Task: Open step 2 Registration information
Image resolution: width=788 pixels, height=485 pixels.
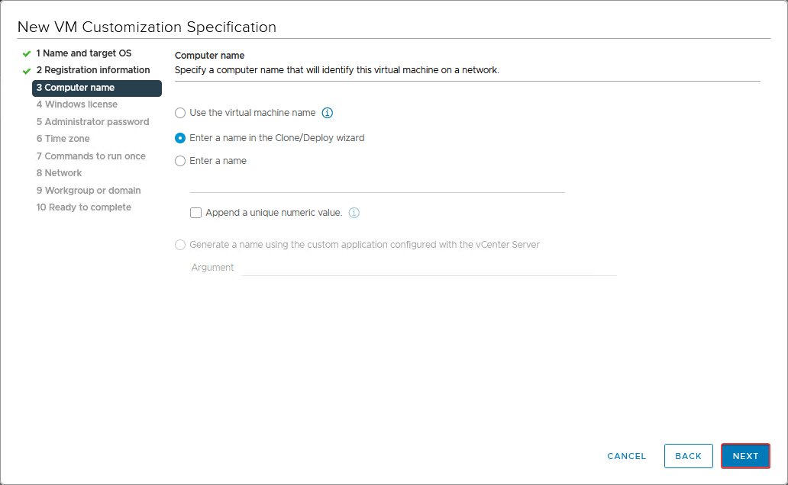Action: pos(93,70)
